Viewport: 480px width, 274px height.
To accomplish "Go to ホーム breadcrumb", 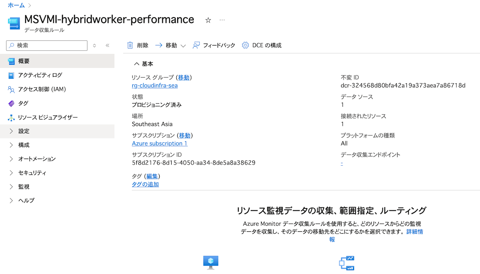I will point(16,6).
